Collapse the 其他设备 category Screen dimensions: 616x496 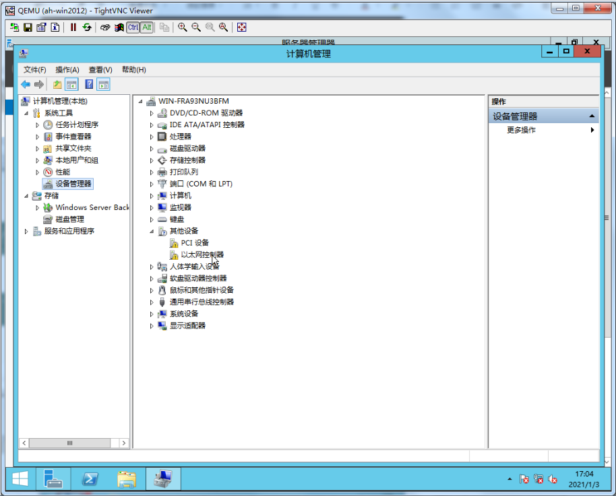[x=152, y=231]
